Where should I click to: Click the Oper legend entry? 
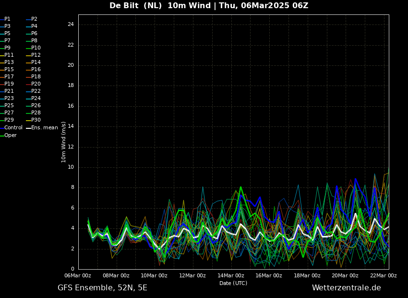pos(8,136)
